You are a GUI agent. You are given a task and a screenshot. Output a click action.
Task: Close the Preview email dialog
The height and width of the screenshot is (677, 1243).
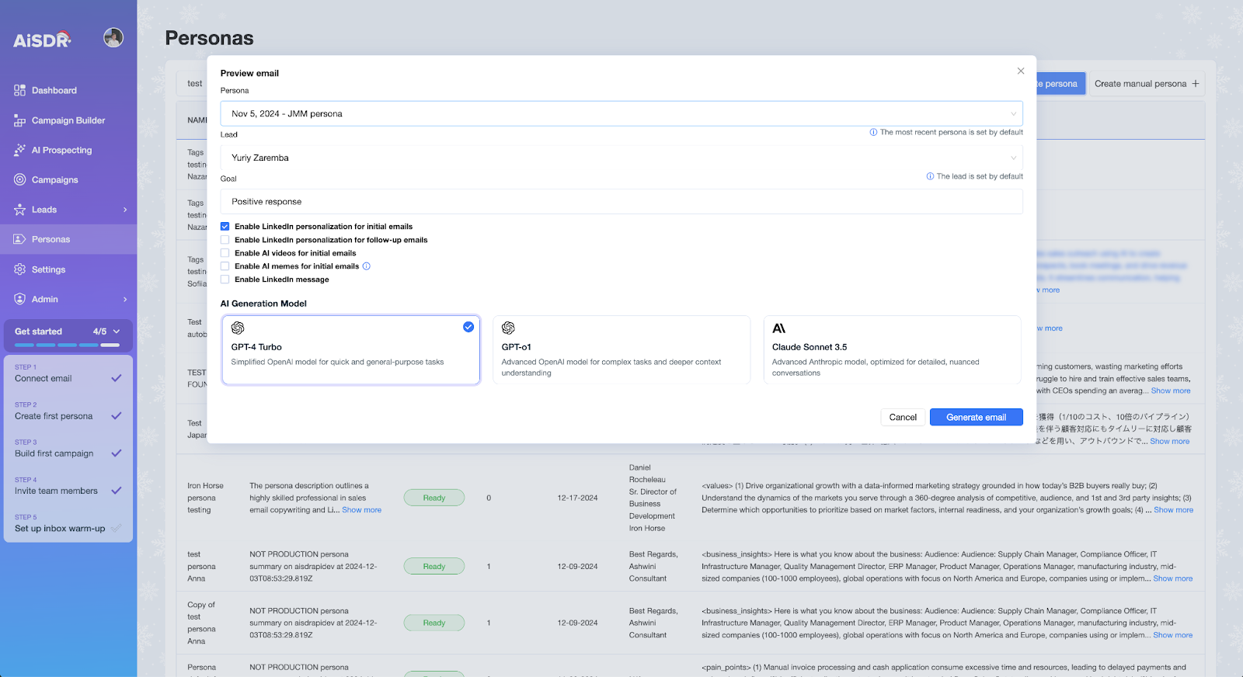point(1021,71)
